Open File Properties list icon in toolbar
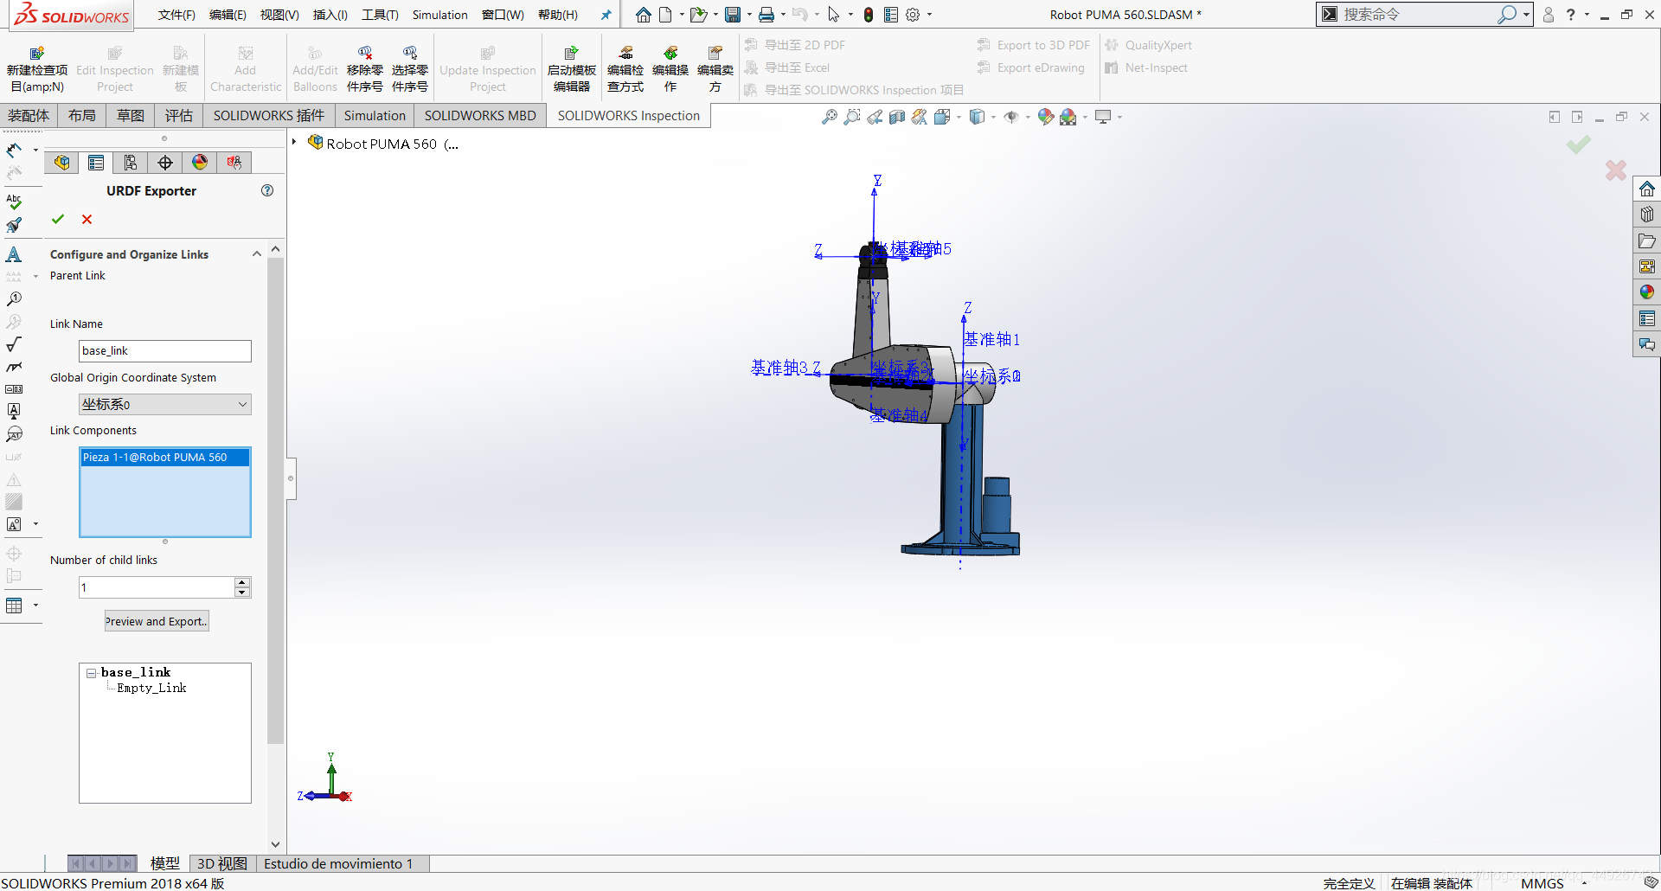Viewport: 1661px width, 891px height. 891,15
